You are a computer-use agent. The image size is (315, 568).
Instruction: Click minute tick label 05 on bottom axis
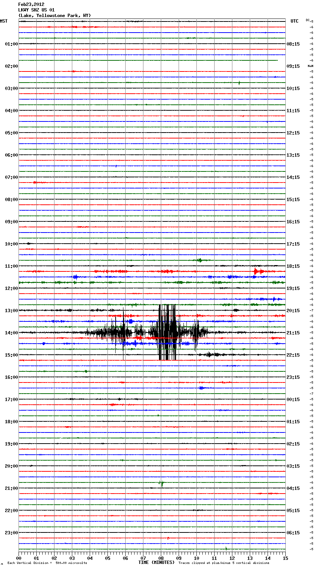click(x=107, y=558)
